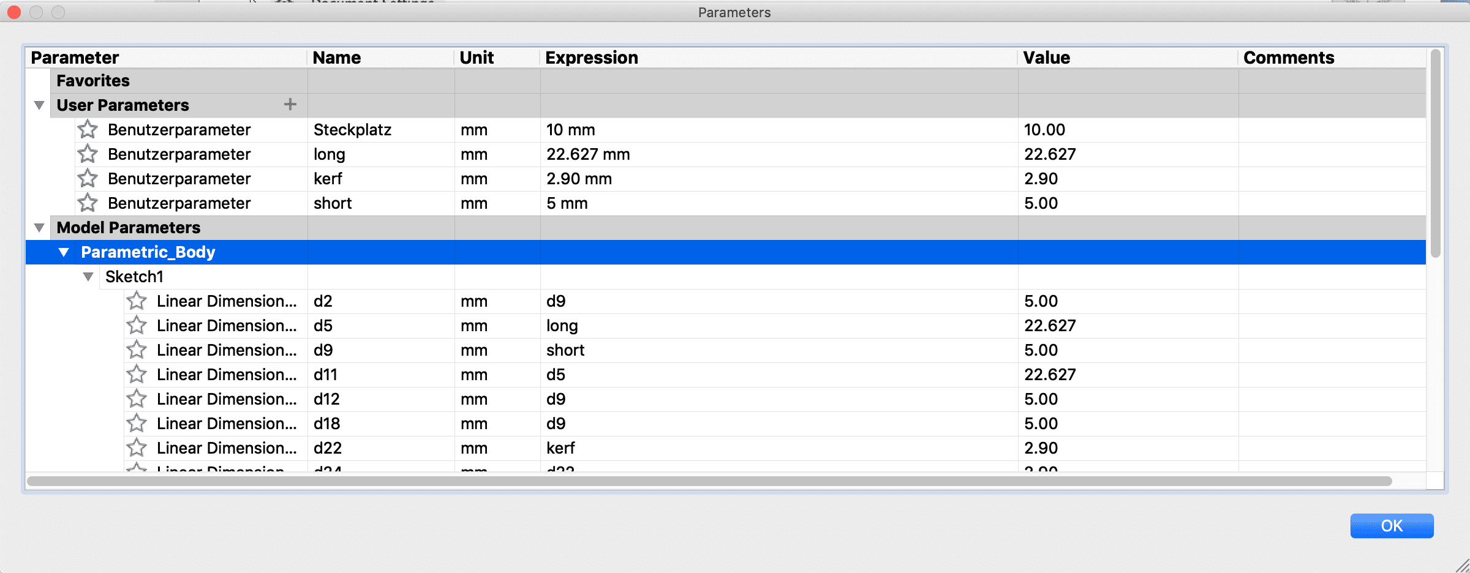The image size is (1470, 573).
Task: Favorite the d18 linear dimension
Action: [137, 423]
